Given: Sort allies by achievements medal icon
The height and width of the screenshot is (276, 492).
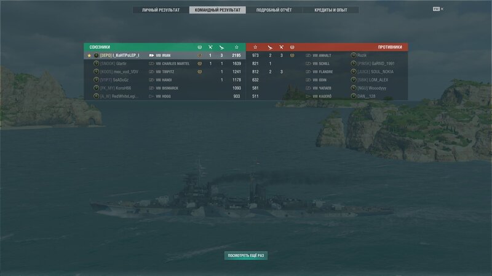Looking at the screenshot, I should [x=199, y=47].
